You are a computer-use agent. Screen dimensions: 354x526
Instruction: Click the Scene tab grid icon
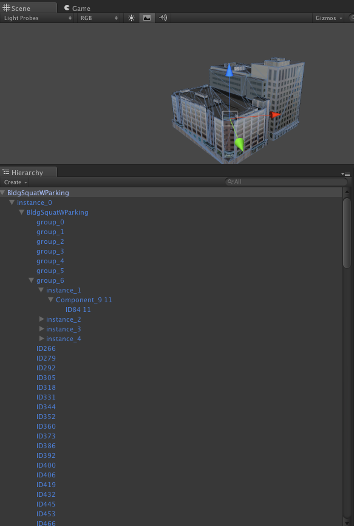6,8
